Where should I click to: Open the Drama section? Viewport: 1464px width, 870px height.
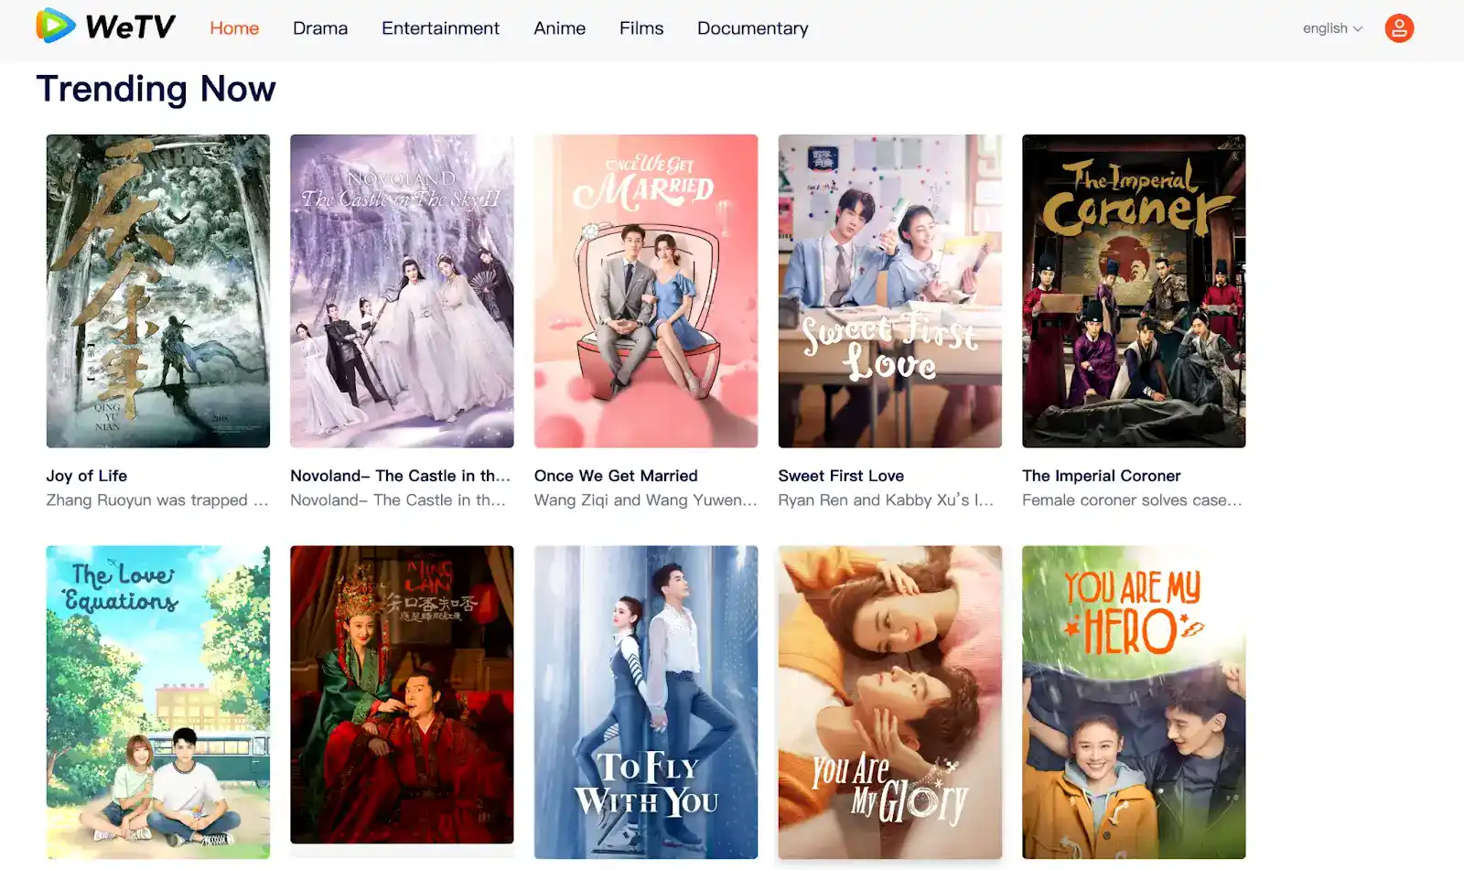pyautogui.click(x=320, y=28)
